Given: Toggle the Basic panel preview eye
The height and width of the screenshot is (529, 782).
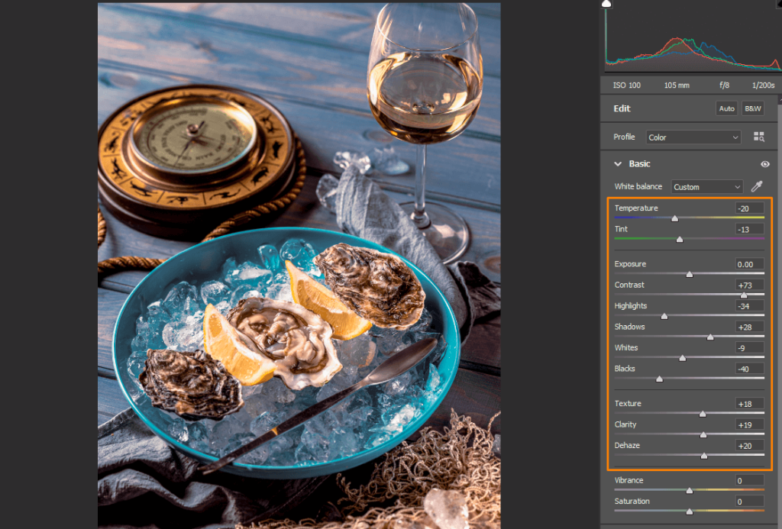Looking at the screenshot, I should (764, 163).
